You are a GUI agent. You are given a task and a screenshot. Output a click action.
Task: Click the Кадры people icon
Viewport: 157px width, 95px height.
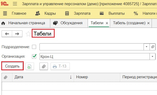tap(38, 13)
